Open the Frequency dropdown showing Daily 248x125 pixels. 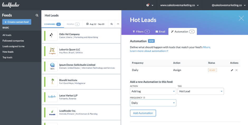click(153, 103)
